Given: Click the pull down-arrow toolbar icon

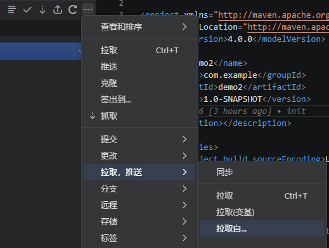Looking at the screenshot, I should pyautogui.click(x=42, y=9).
